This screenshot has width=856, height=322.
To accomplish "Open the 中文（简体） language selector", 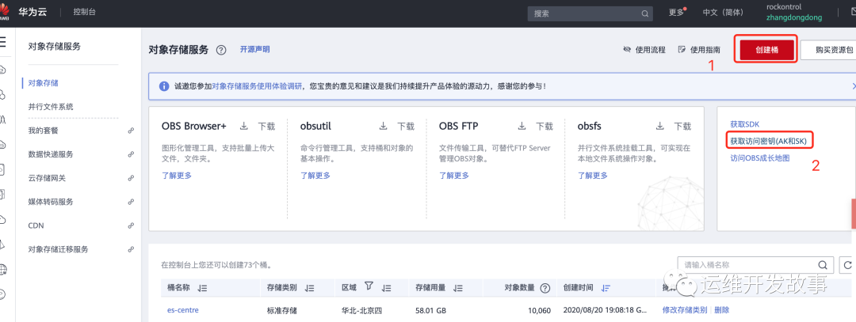I will (x=724, y=13).
